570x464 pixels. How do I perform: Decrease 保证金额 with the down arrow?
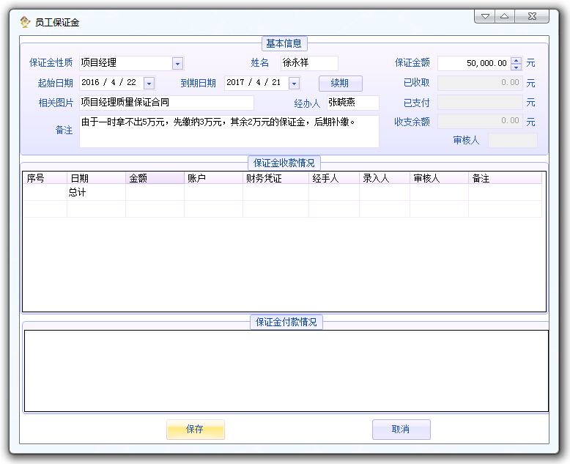(x=516, y=67)
